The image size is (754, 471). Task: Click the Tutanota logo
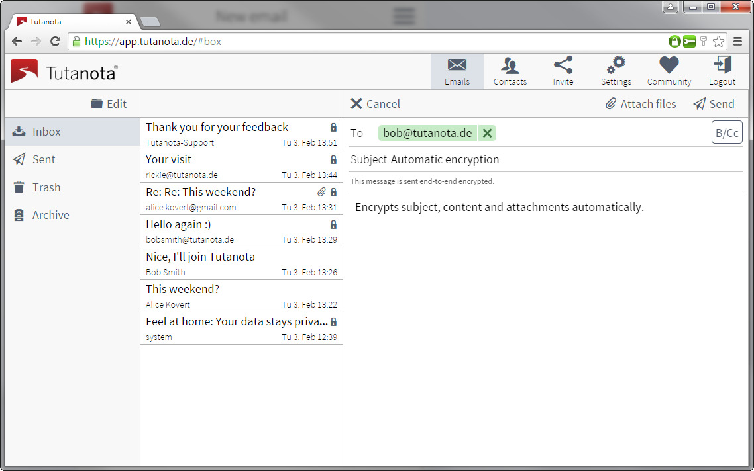click(64, 71)
